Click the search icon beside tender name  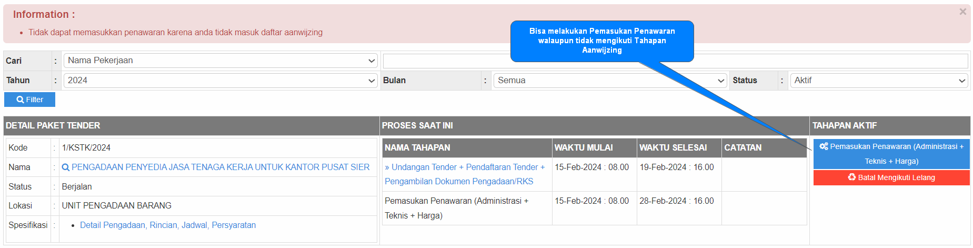coord(66,167)
